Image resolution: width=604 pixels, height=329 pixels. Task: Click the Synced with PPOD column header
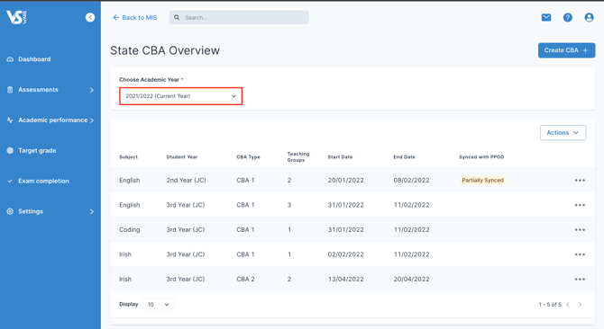pyautogui.click(x=481, y=157)
